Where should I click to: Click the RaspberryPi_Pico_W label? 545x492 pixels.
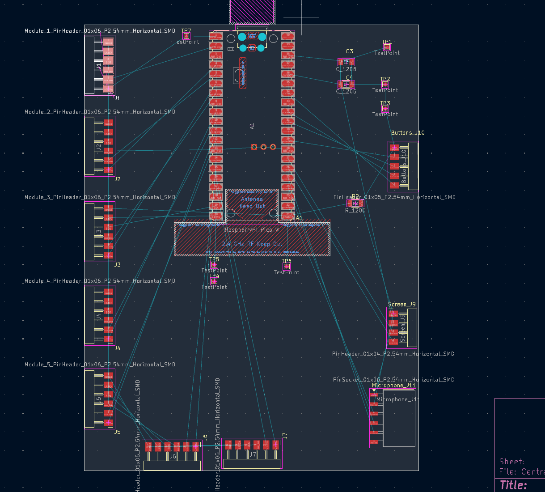point(252,229)
